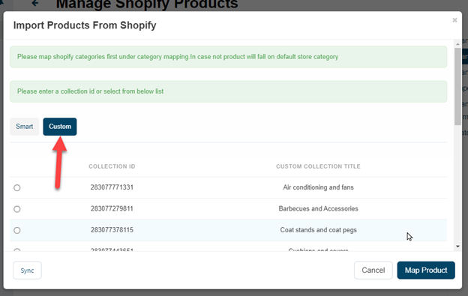Pick the Coat stands and coat pegs radio
The width and height of the screenshot is (468, 296).
(17, 230)
